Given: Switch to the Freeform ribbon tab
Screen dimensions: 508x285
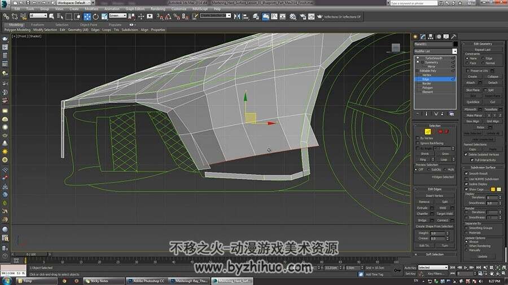Looking at the screenshot, I should (38, 25).
